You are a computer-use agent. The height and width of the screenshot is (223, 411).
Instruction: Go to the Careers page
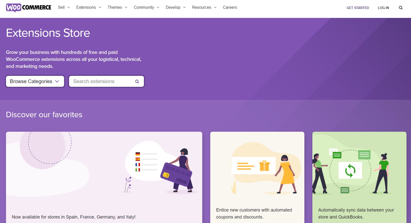click(230, 7)
